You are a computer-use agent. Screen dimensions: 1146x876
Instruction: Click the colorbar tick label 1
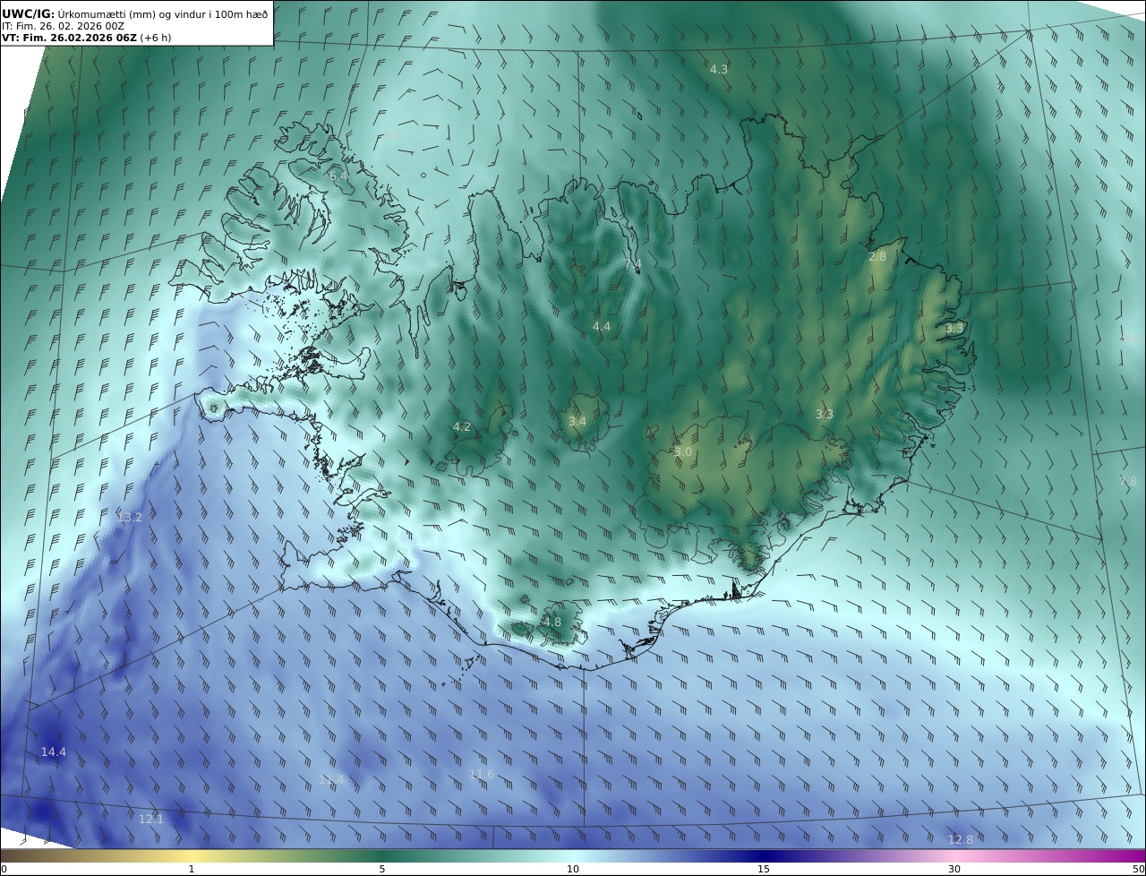coord(192,869)
